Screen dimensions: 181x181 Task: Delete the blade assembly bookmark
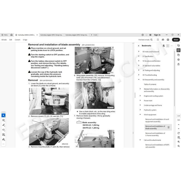169,127
